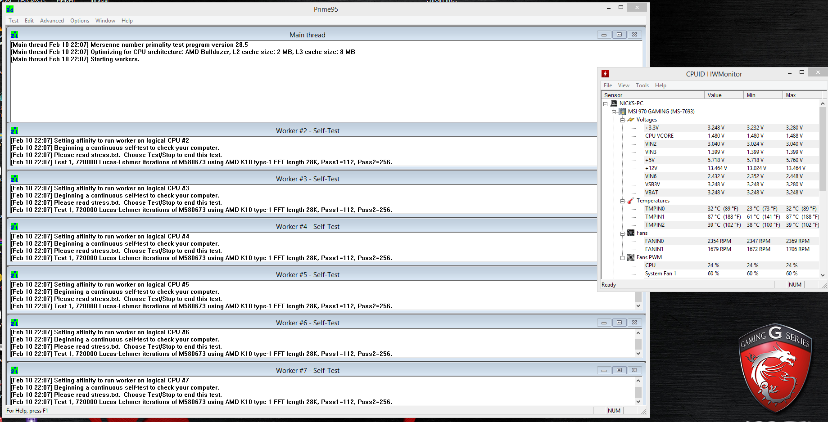The image size is (828, 422).
Task: Click the Max column header
Action: pos(802,95)
